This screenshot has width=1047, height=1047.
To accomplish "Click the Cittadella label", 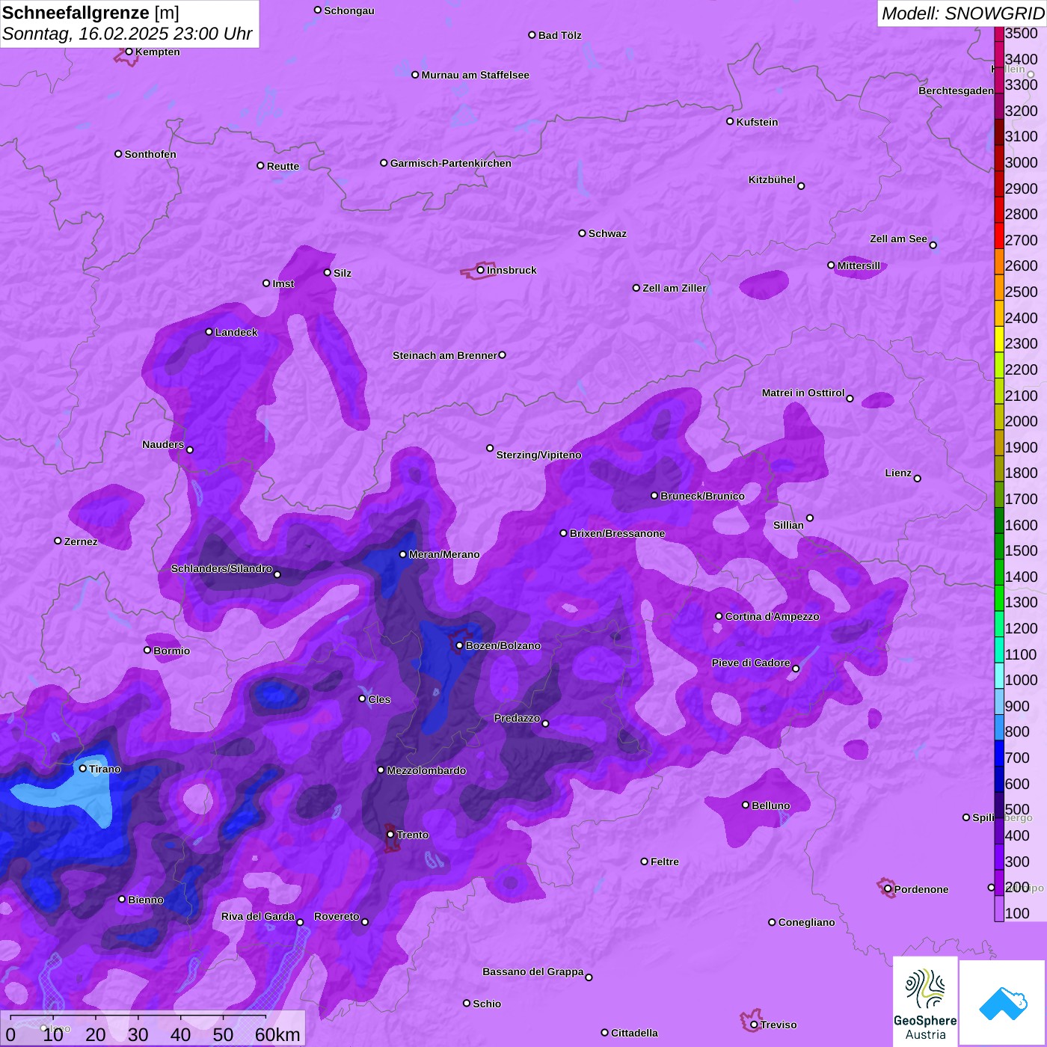I will click(634, 1033).
